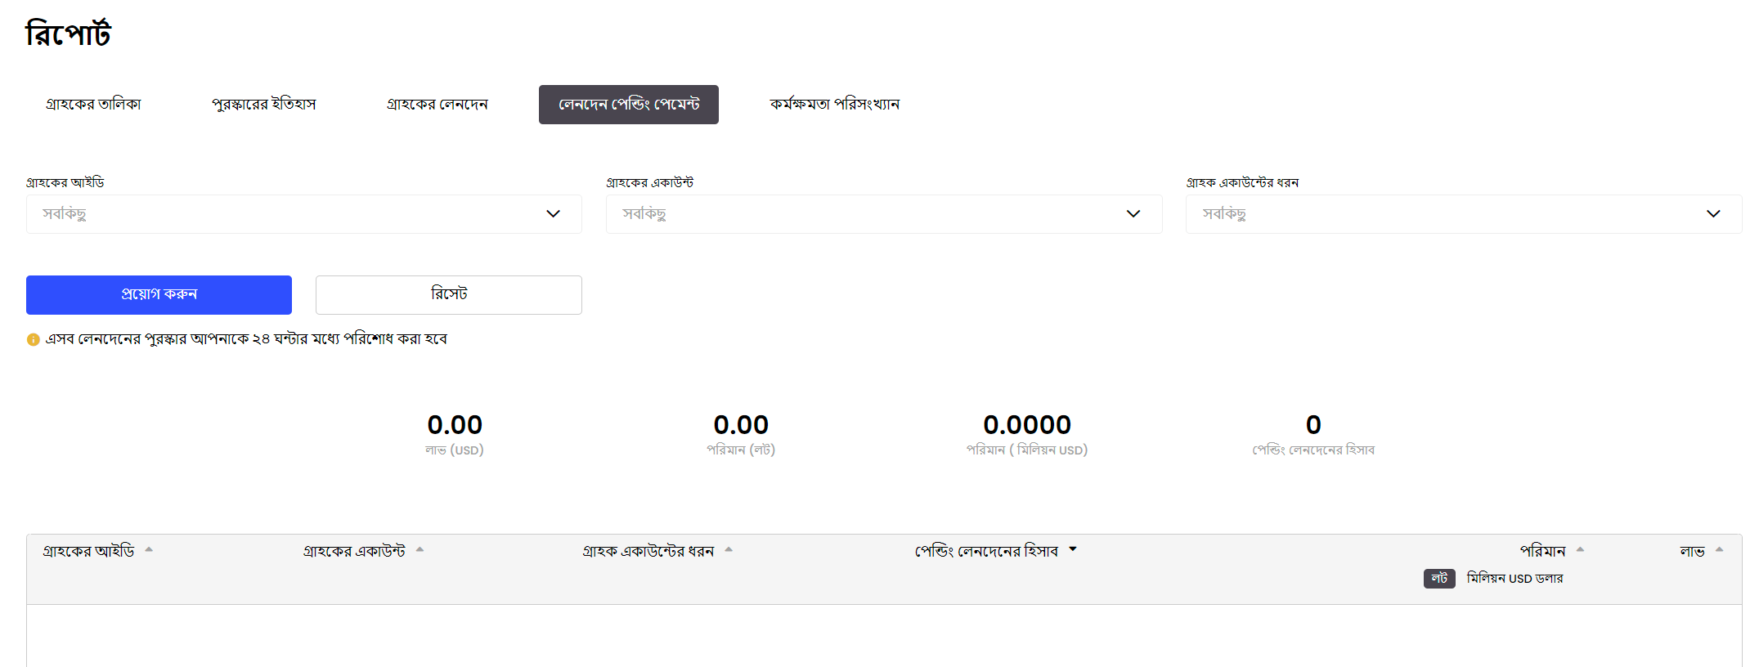Click the রিসেট button
This screenshot has height=667, width=1759.
pos(449,295)
